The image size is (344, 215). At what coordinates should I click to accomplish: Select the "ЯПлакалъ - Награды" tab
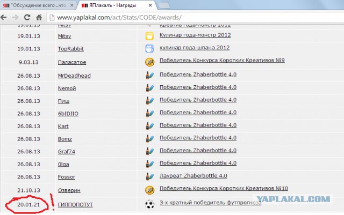[x=116, y=5]
